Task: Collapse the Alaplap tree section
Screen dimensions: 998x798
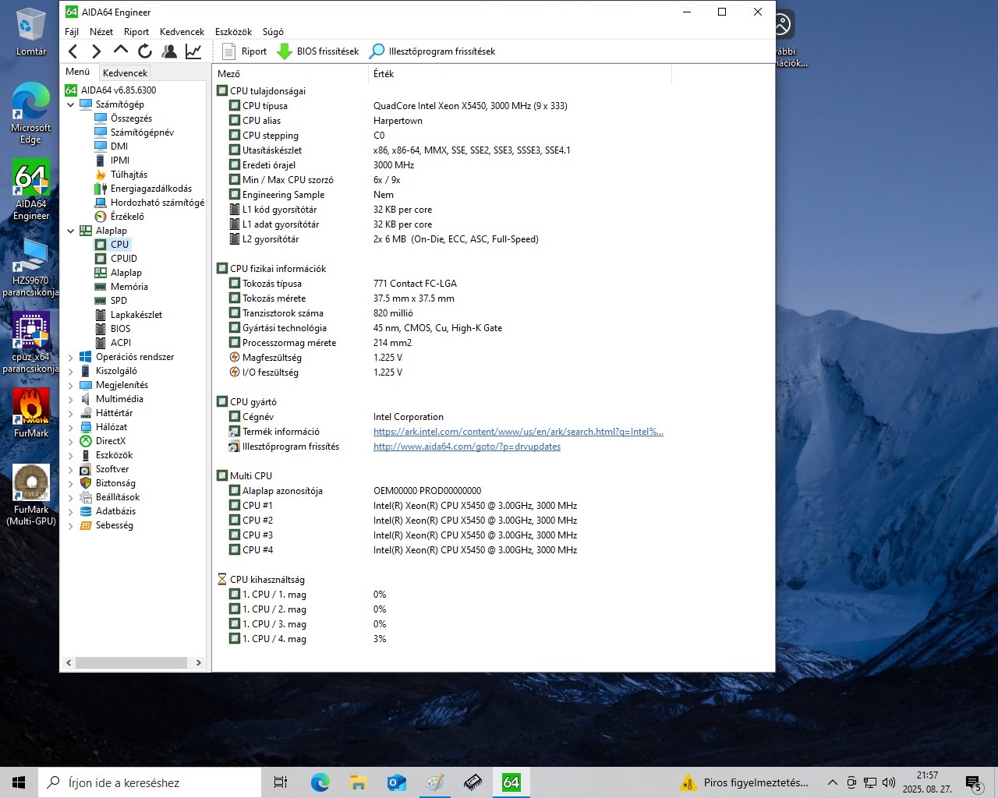Action: point(71,231)
